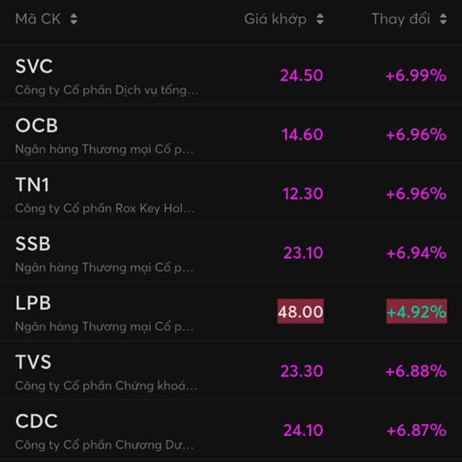
Task: Select the Thay đổi column header
Action: click(400, 19)
